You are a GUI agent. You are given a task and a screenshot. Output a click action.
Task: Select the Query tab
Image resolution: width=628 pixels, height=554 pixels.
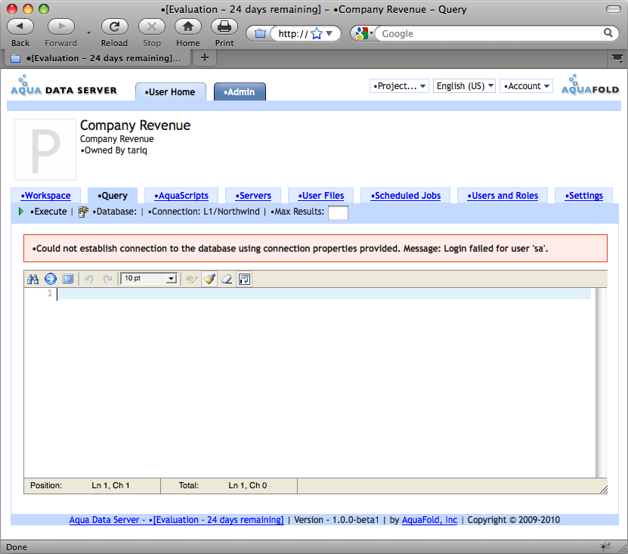click(113, 196)
